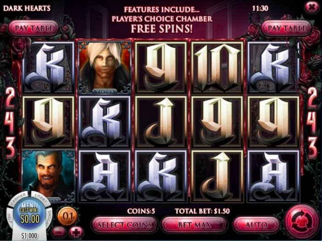
Task: Open the Cashier from the menu wheel
Action: click(18, 199)
